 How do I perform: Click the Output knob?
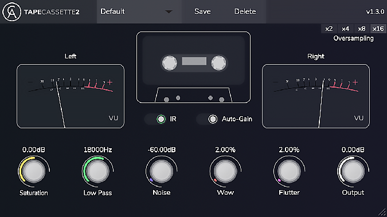[x=353, y=171]
